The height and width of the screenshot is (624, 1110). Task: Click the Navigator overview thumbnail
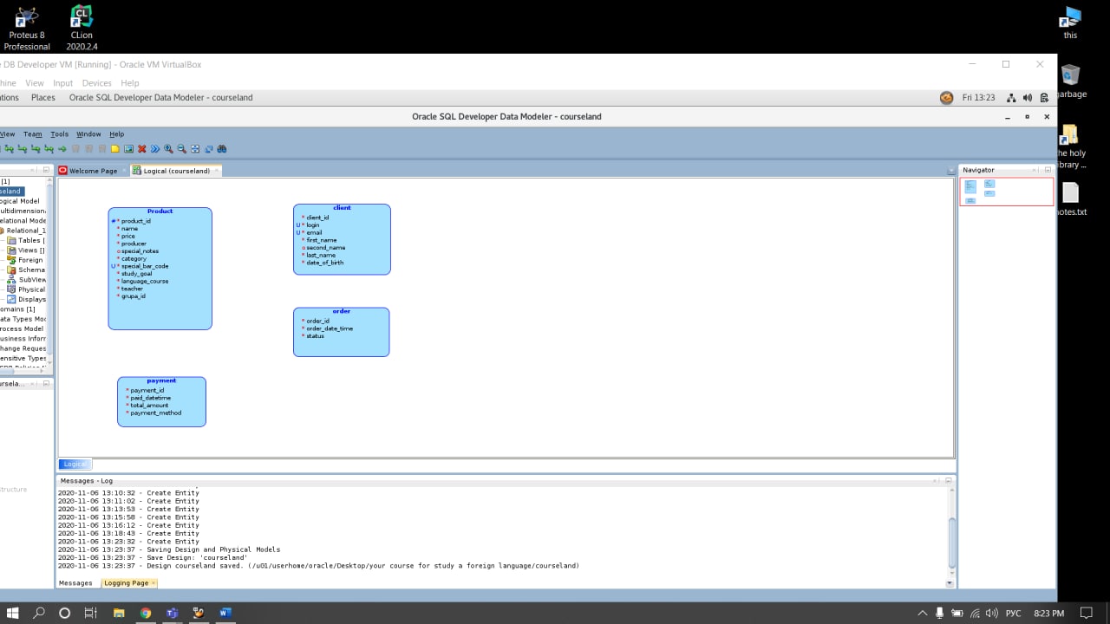click(1006, 192)
